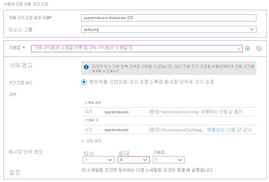
Task: Expand the 최대 dropdown set to 8
Action: pyautogui.click(x=133, y=160)
